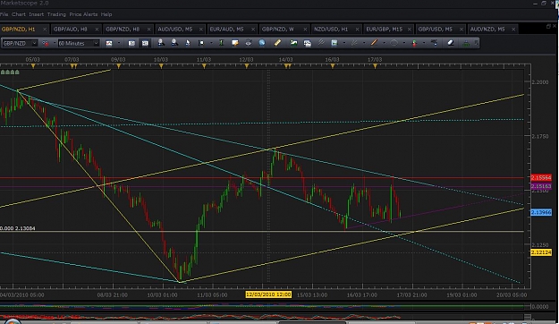
Task: Toggle the highlighted panel toolbar icon
Action: click(x=145, y=43)
